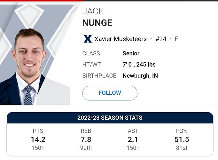
Task: Click the HT/WT label
Action: [x=91, y=65]
